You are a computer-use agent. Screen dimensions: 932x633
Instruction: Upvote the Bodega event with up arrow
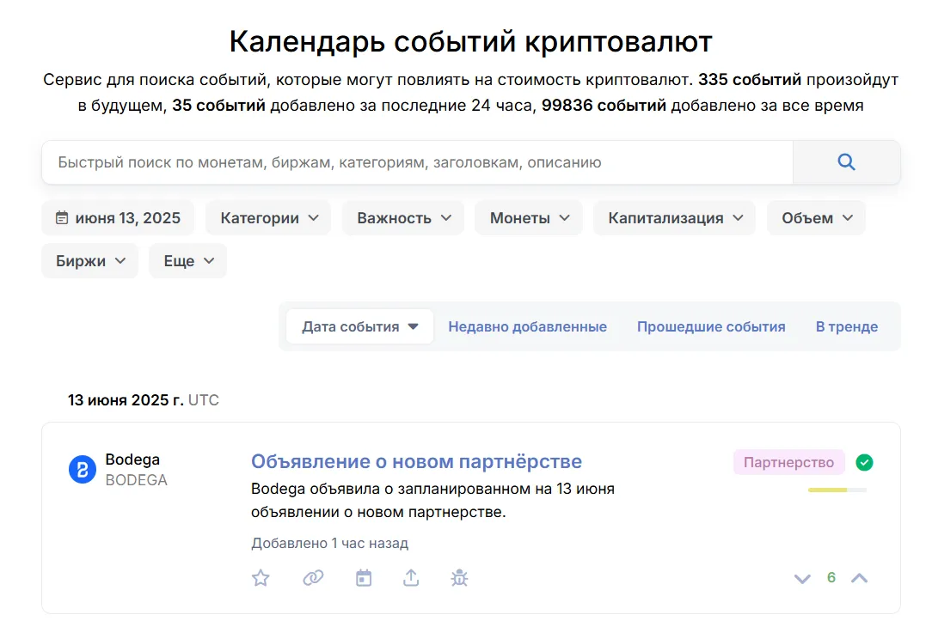[x=860, y=578]
